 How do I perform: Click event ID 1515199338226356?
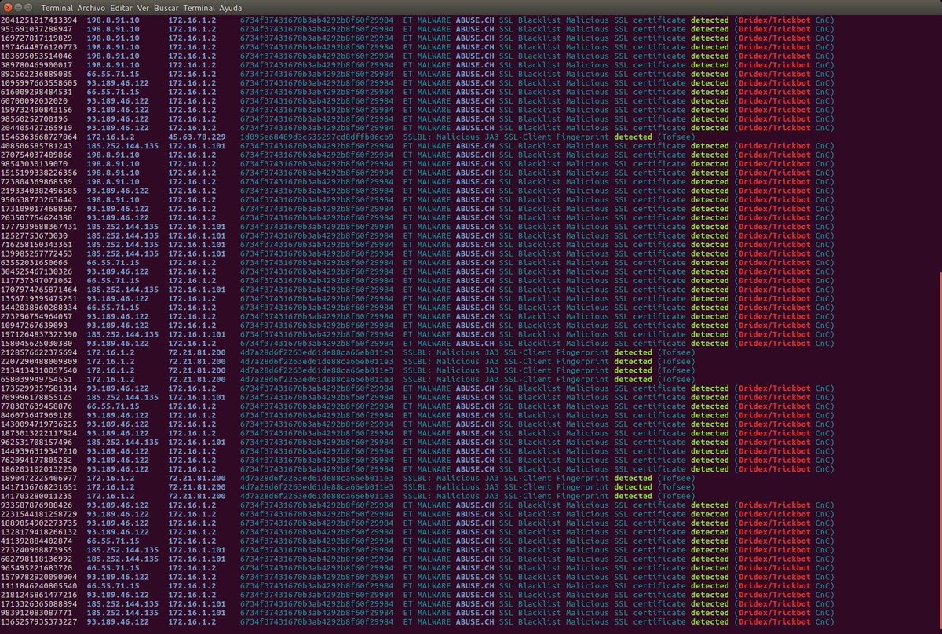(39, 173)
